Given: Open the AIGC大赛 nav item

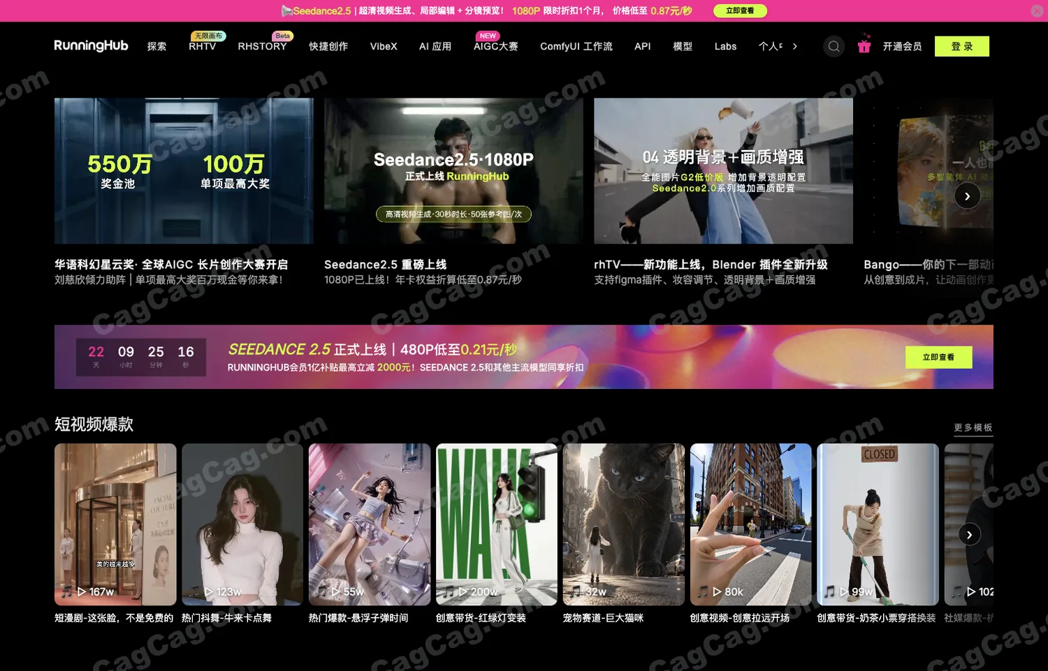Looking at the screenshot, I should tap(496, 46).
